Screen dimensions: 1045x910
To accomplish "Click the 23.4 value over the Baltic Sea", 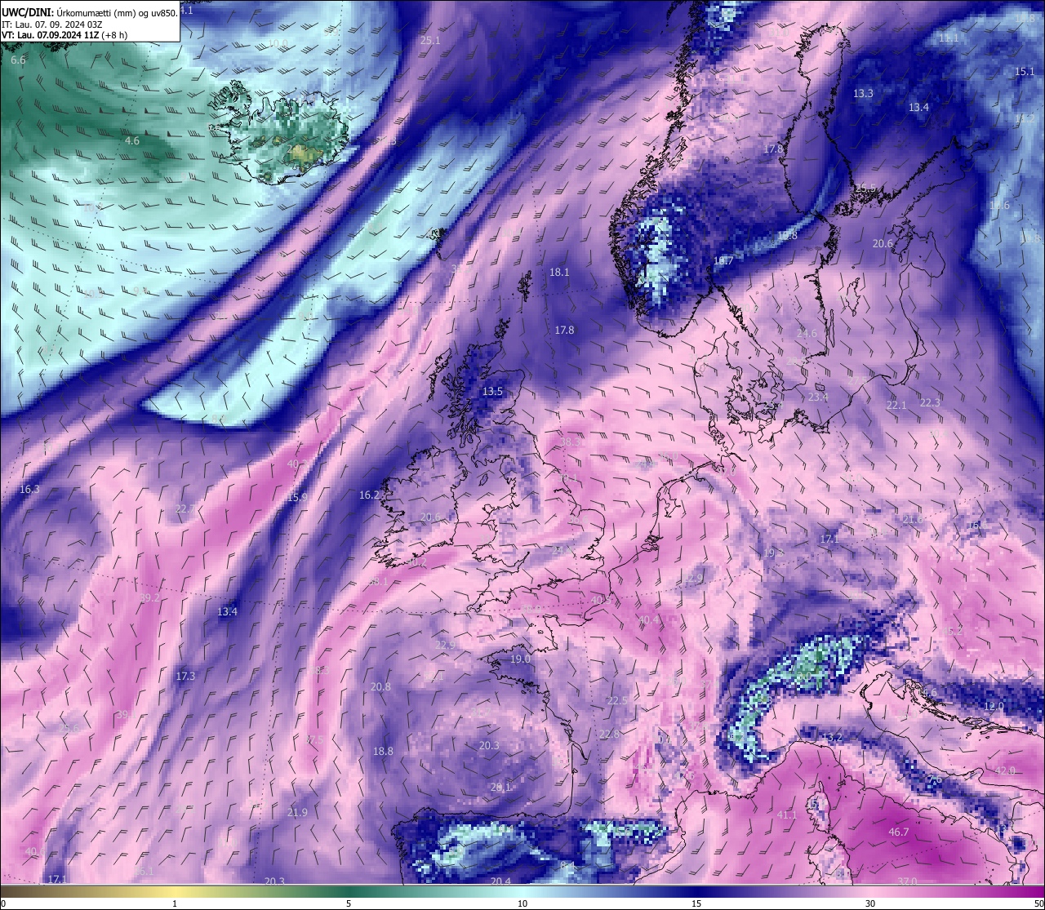I will pos(818,397).
